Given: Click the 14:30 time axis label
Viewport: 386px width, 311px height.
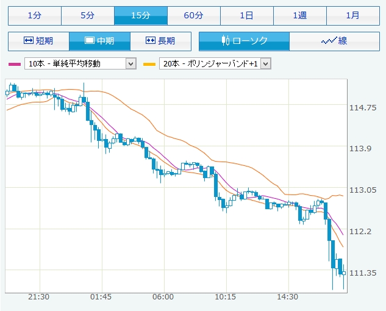Looking at the screenshot, I should (288, 297).
